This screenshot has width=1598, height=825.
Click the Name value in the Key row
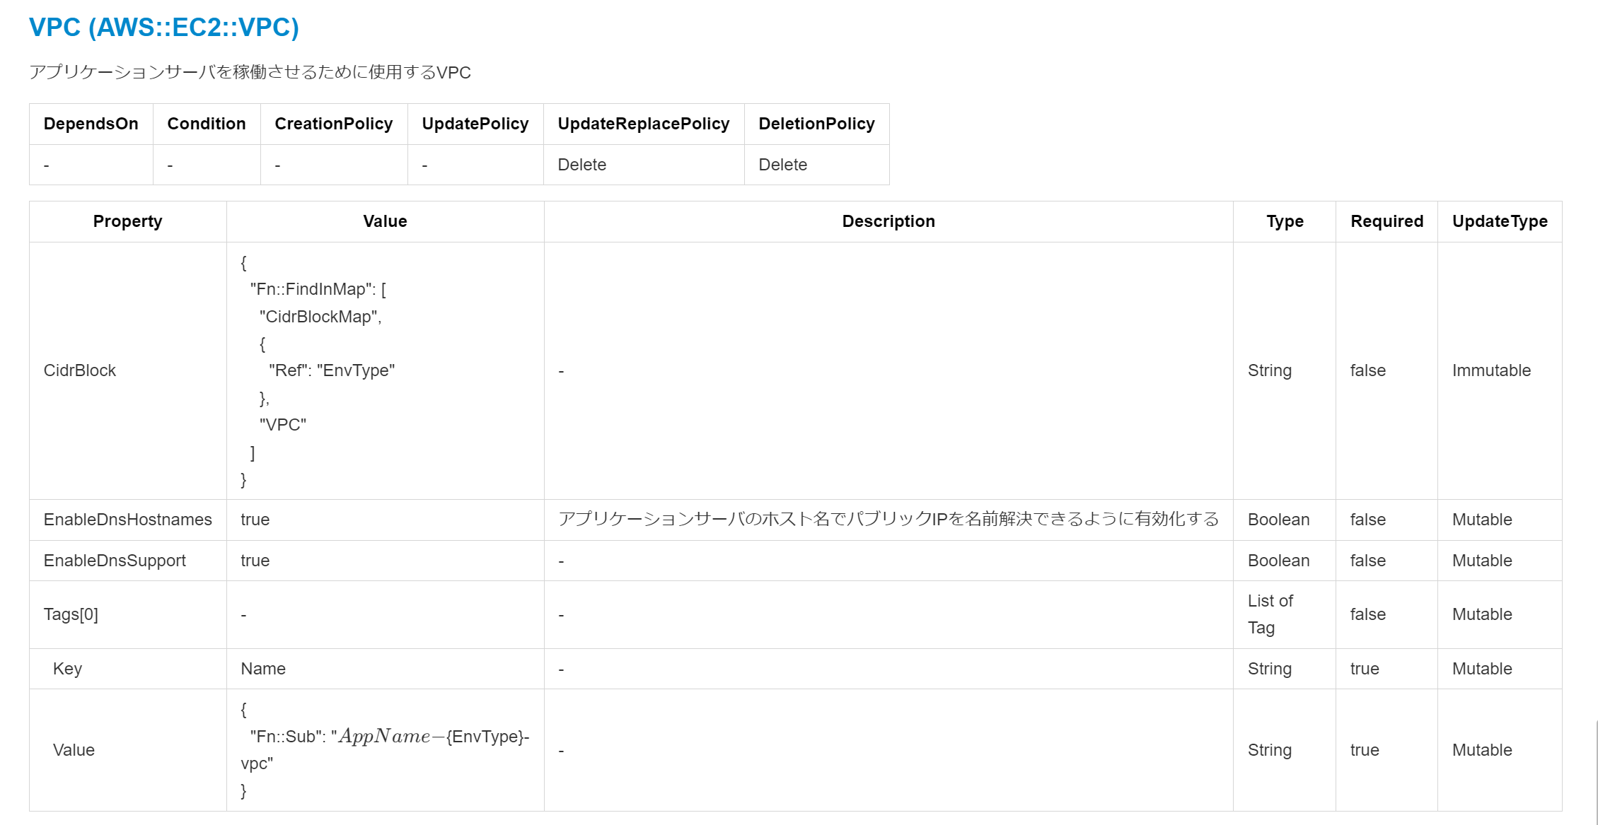(263, 669)
